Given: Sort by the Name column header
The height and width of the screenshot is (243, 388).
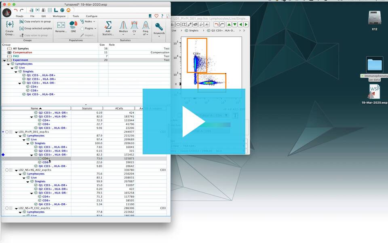Looking at the screenshot, I should [x=36, y=109].
